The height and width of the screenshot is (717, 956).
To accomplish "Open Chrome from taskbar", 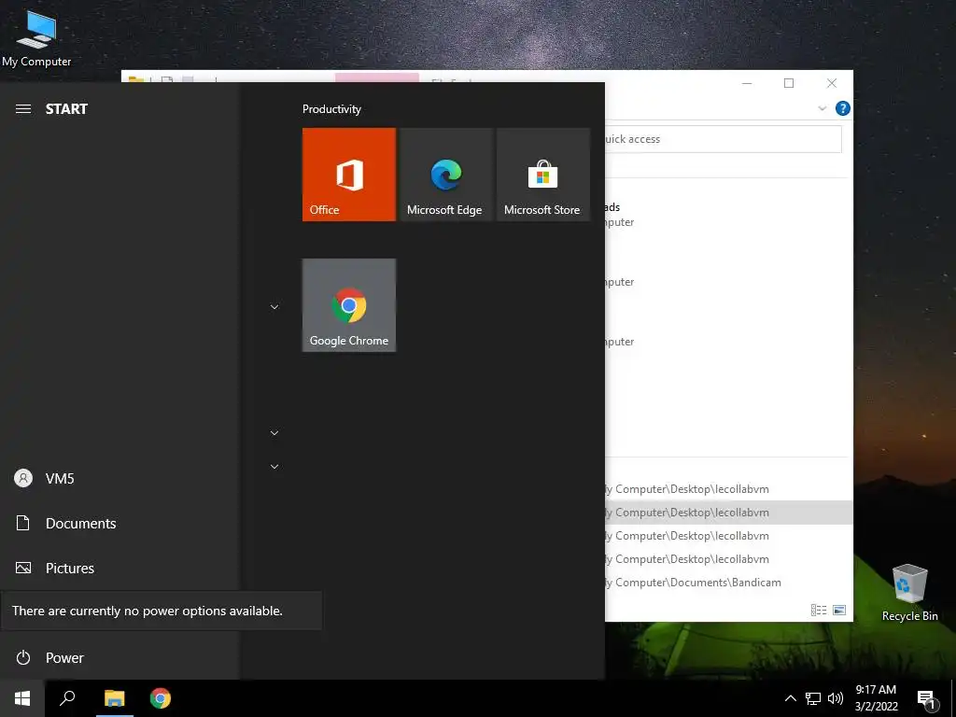I will 161,698.
